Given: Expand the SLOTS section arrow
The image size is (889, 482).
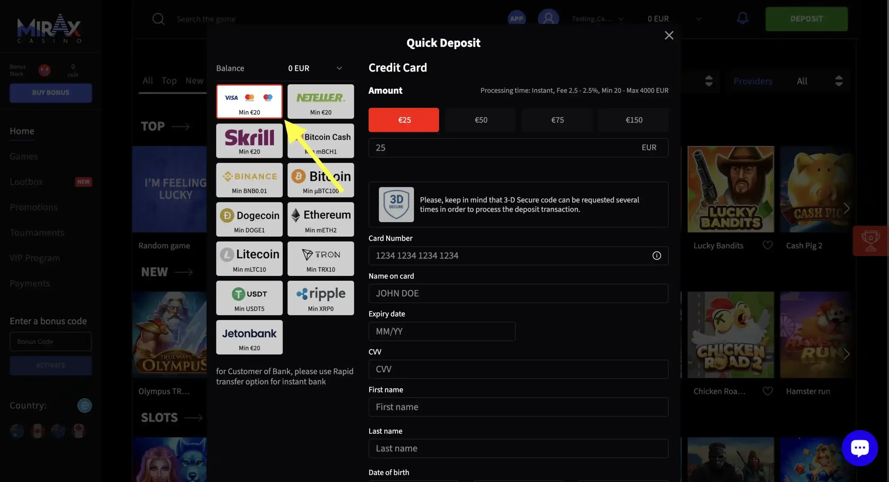Looking at the screenshot, I should click(x=193, y=418).
